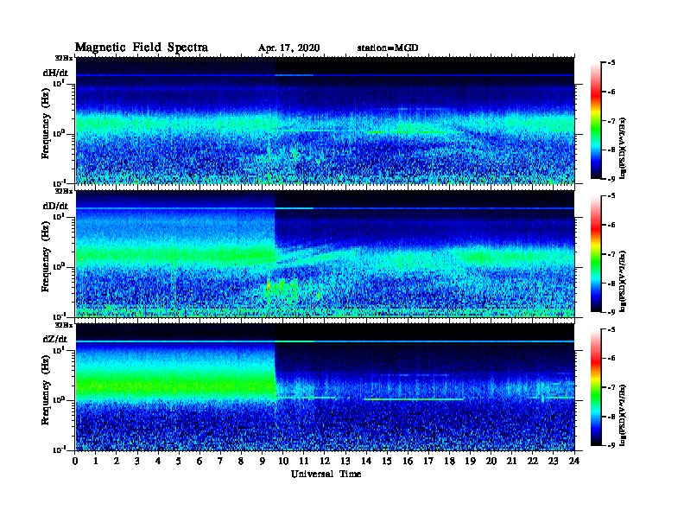Click the hour "5" tick label on time axis
The image size is (684, 529).
point(179,461)
